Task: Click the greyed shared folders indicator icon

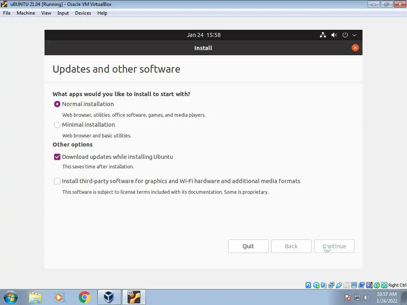Action: [x=346, y=285]
